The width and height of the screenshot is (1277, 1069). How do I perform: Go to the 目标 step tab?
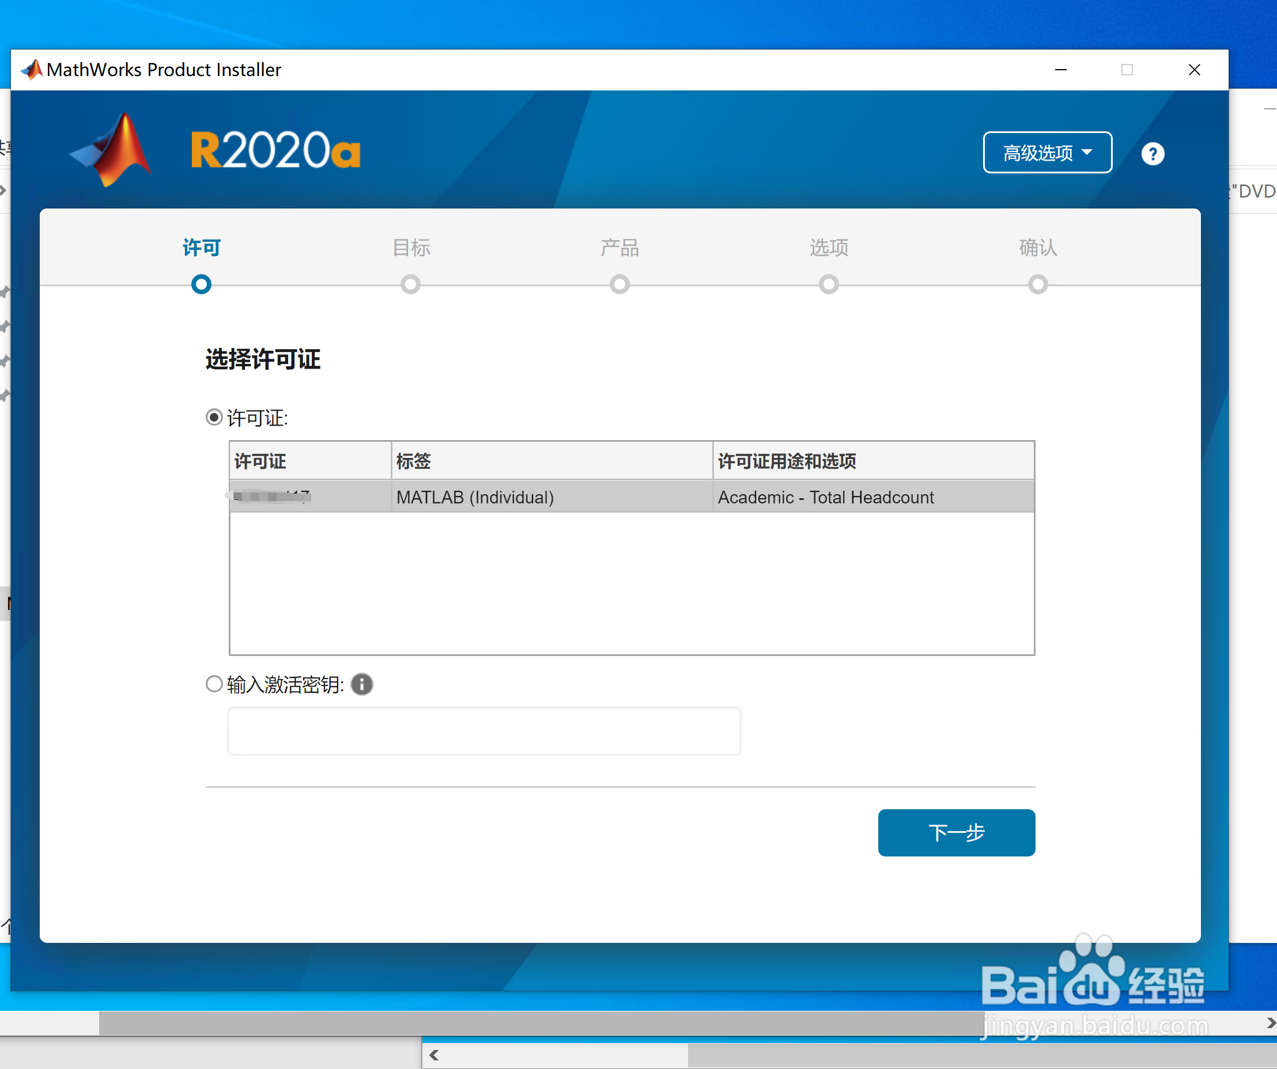pos(411,247)
